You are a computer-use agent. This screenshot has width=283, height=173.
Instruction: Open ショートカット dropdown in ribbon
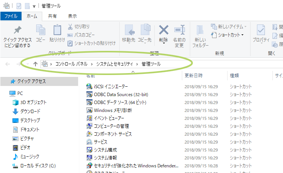pos(228,35)
